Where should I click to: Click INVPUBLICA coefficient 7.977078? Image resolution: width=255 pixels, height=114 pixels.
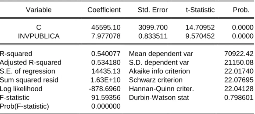pos(106,36)
